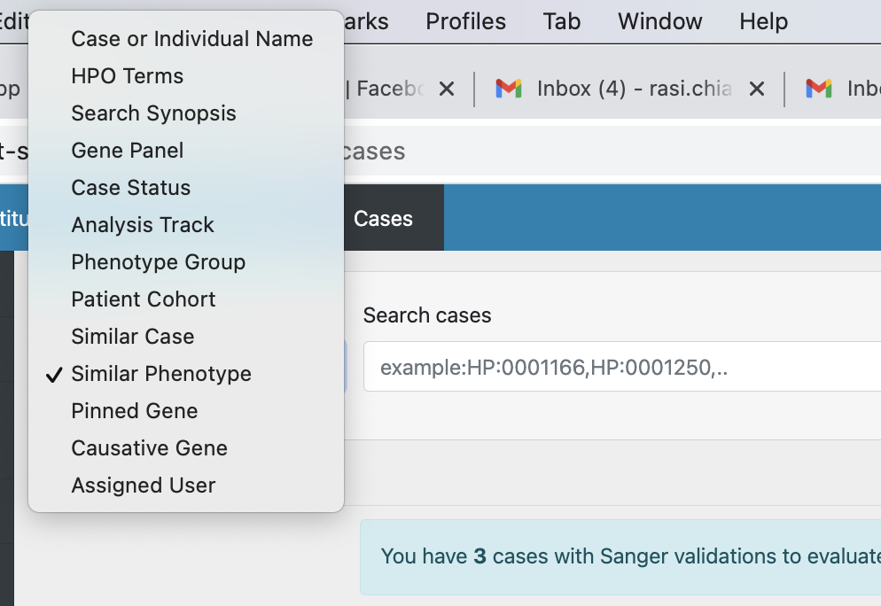Toggle the checked Similar Phenotype search option
The image size is (881, 606).
161,374
